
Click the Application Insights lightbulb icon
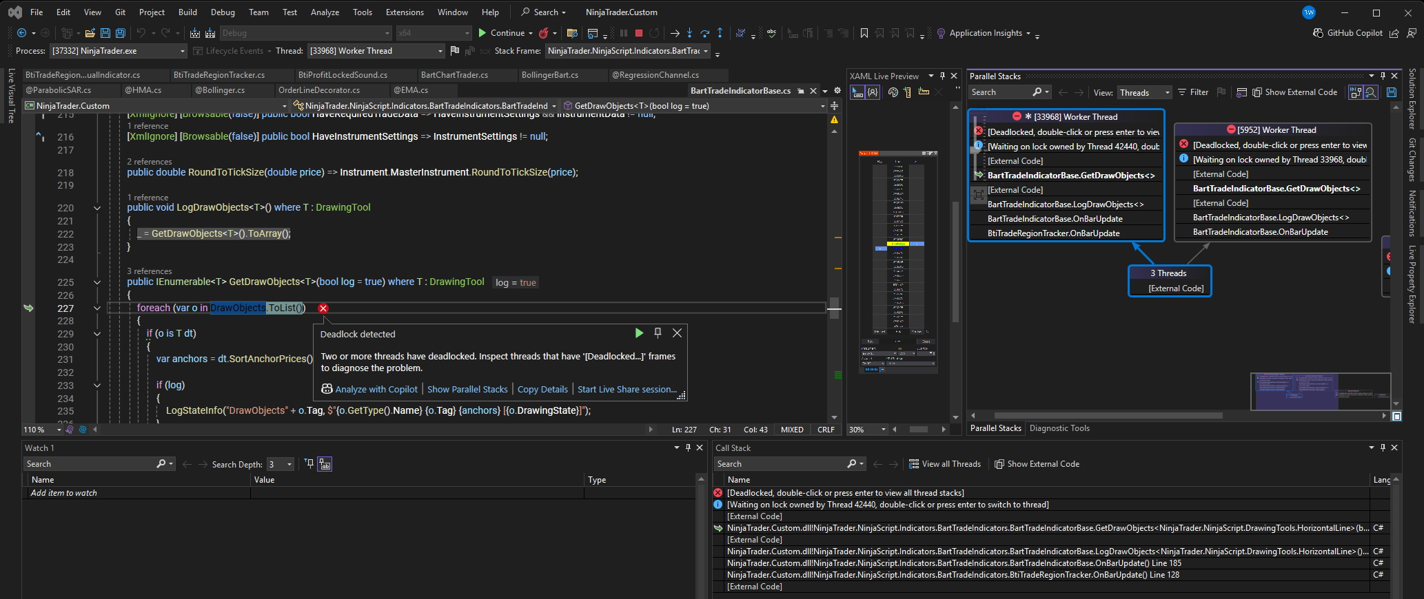click(941, 33)
